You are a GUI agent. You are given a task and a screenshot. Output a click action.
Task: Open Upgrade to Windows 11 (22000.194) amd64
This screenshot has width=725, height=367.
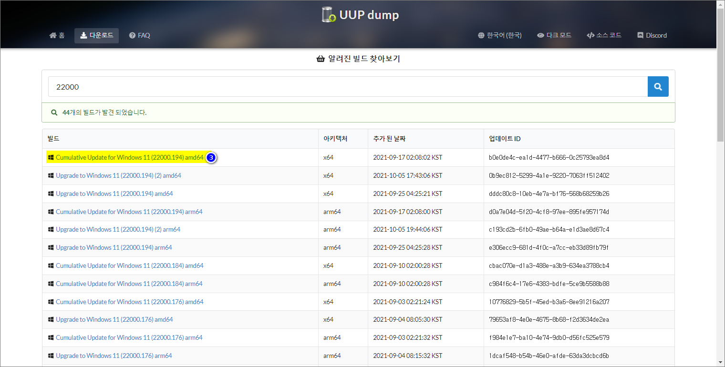click(114, 194)
